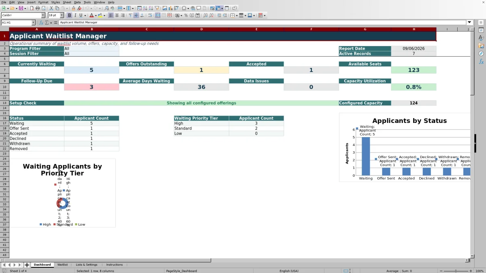Click the next sheet navigation arrow
Viewport: 486px width, 273px height.
pyautogui.click(x=15, y=265)
